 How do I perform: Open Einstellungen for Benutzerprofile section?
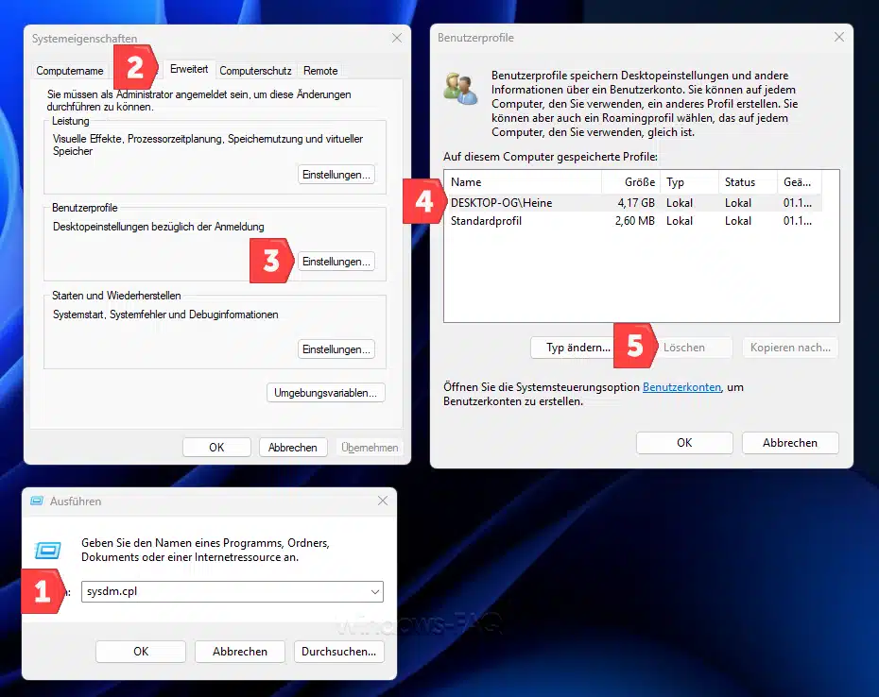[x=336, y=262]
